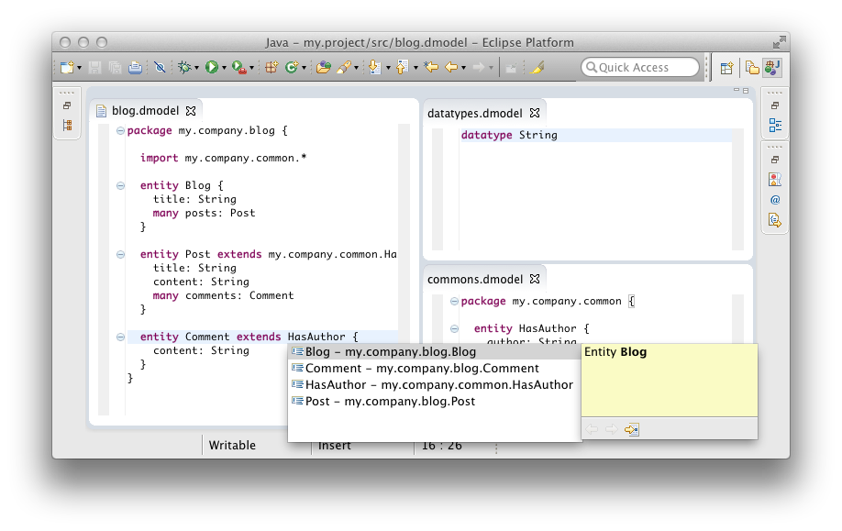Select Blog – my.company.blog.Blog proposal
The width and height of the screenshot is (842, 531).
pyautogui.click(x=435, y=351)
